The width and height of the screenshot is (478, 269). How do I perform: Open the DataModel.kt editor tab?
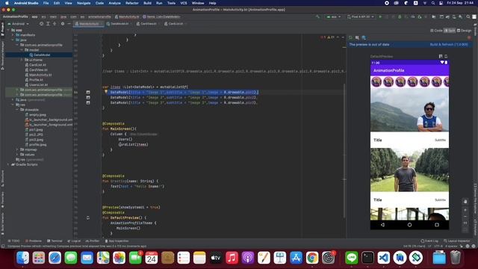point(119,24)
